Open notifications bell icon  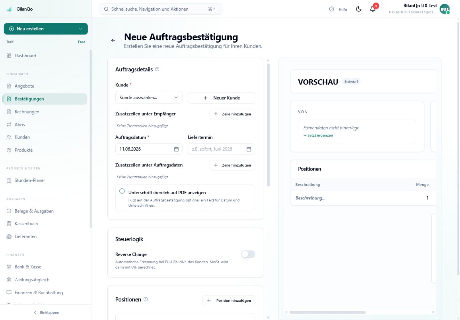tap(373, 9)
